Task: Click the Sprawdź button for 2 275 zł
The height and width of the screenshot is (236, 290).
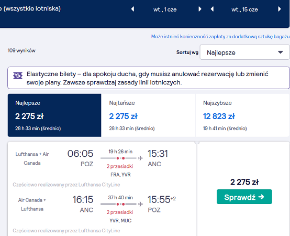Action: click(x=244, y=197)
